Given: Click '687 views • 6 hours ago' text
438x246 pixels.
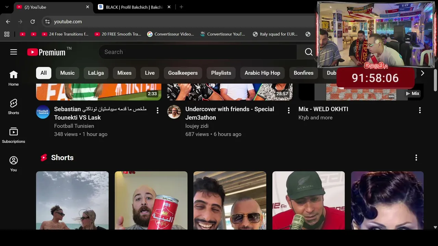Looking at the screenshot, I should click(213, 134).
